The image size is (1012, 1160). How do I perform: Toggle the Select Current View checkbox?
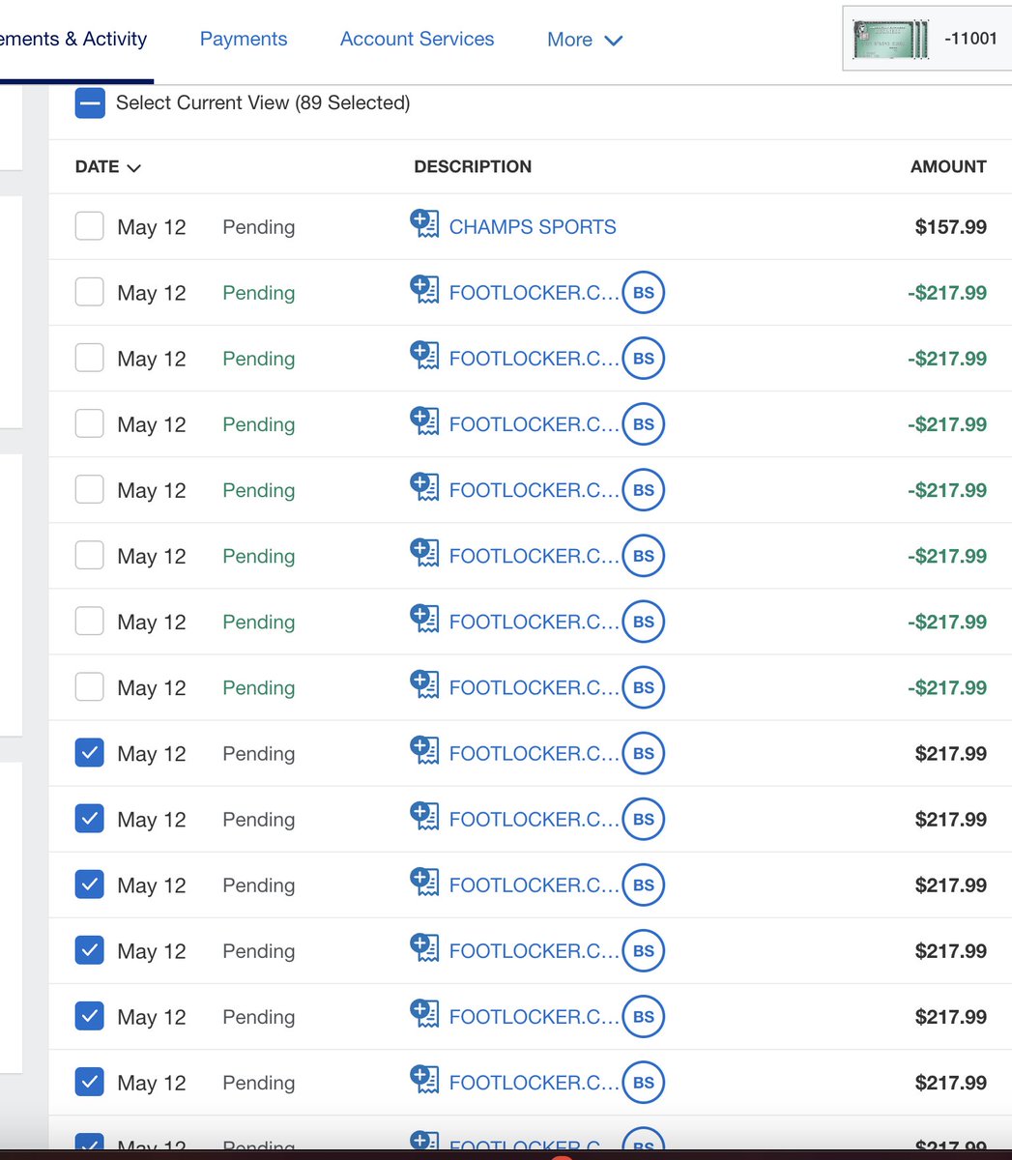point(90,102)
